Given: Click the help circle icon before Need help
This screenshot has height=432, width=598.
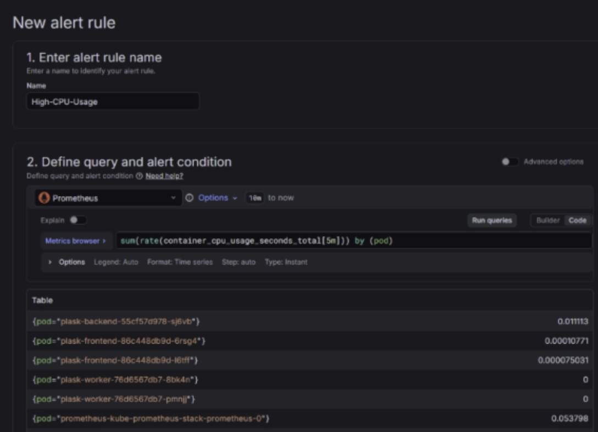Looking at the screenshot, I should pos(141,176).
